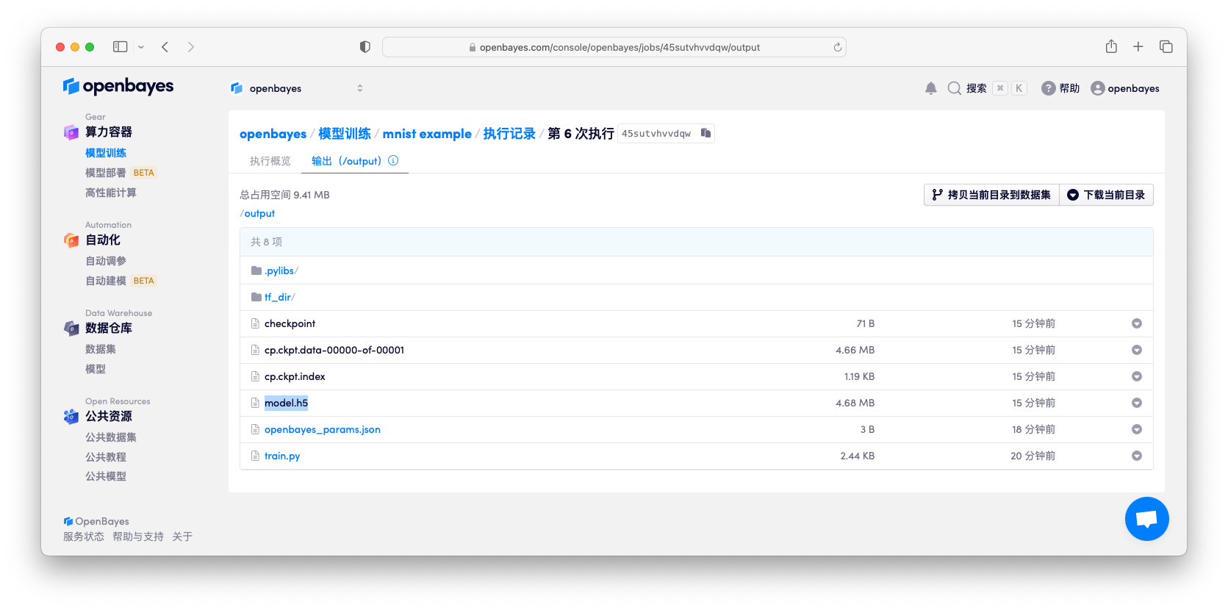This screenshot has height=610, width=1228.
Task: Reload the page using refresh icon
Action: pos(837,47)
